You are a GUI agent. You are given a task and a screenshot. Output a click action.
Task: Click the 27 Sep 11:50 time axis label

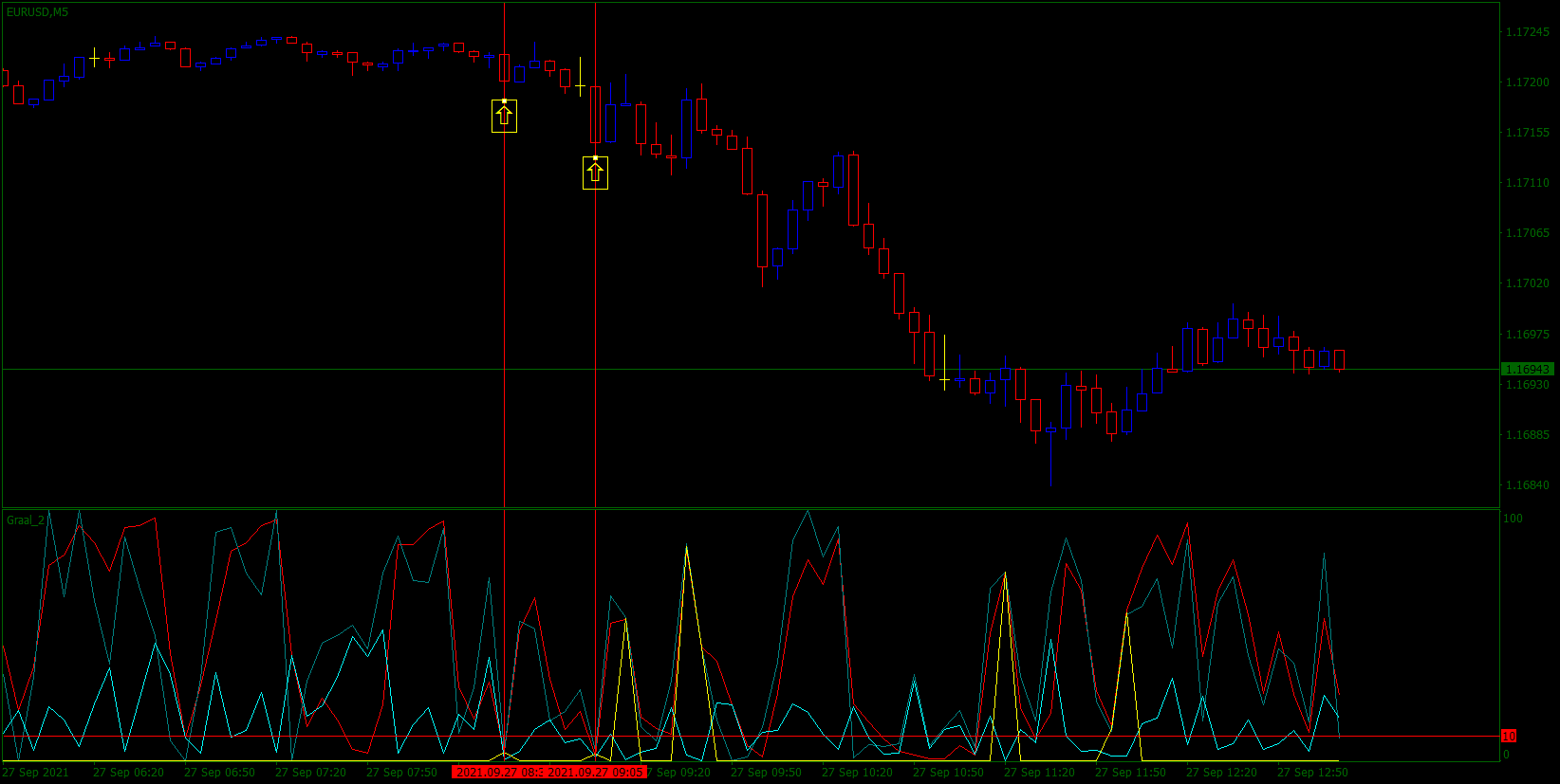[1130, 773]
